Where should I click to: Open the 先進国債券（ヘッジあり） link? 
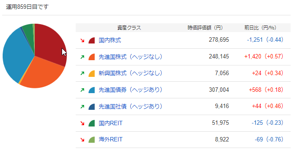point(130,90)
